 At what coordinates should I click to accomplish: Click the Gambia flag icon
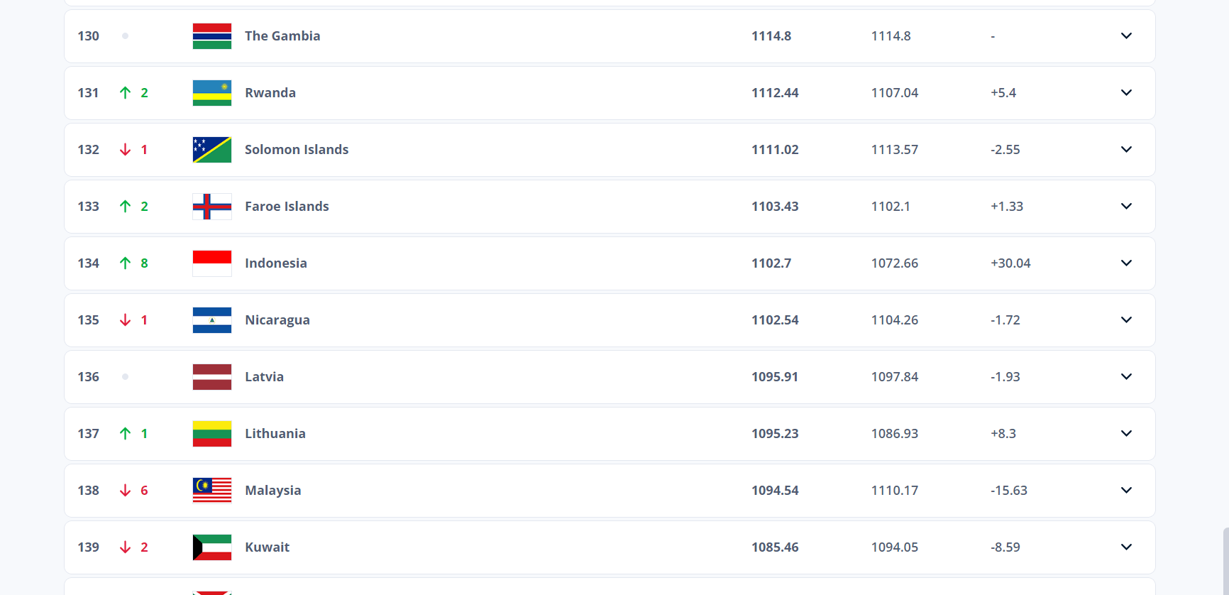pos(211,36)
